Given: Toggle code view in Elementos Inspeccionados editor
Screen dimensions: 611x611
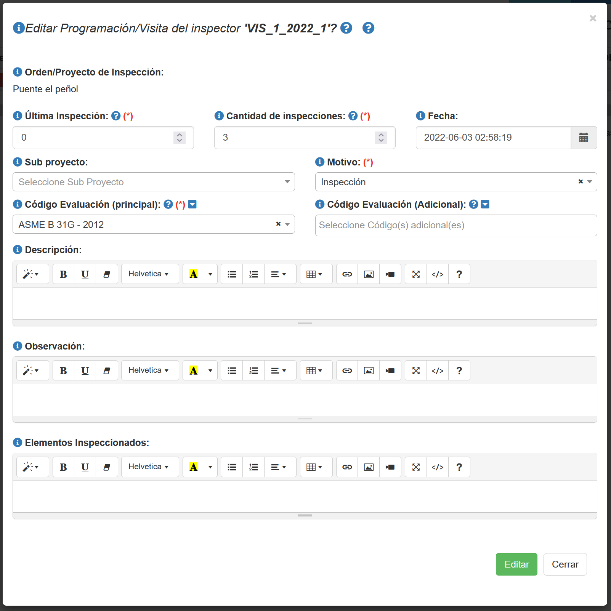Looking at the screenshot, I should (437, 467).
